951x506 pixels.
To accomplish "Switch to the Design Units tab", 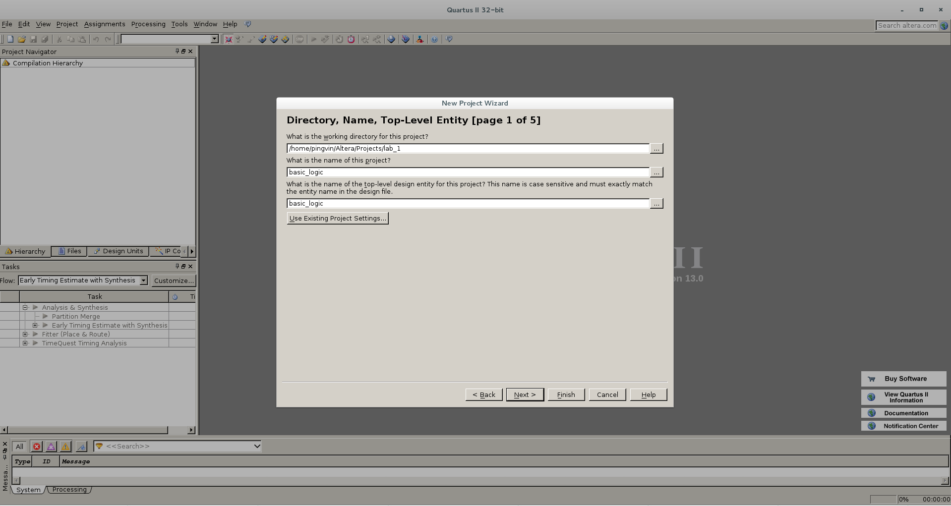I will coord(119,251).
